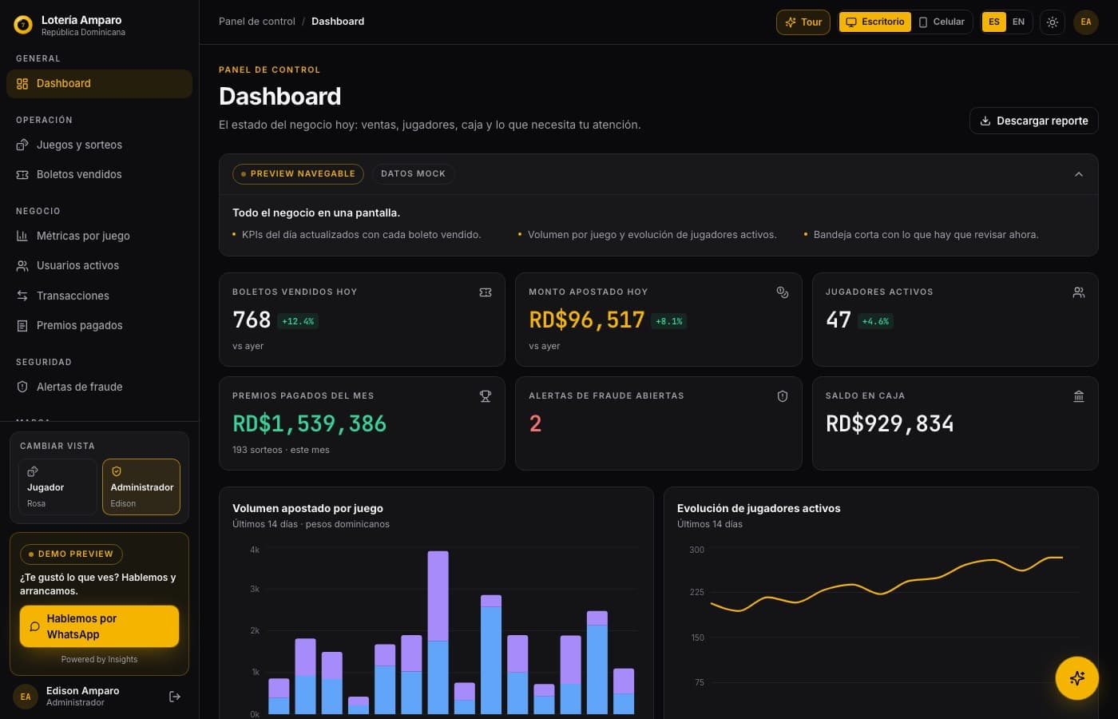Click bank icon on Saldo en Caja card

point(1079,396)
